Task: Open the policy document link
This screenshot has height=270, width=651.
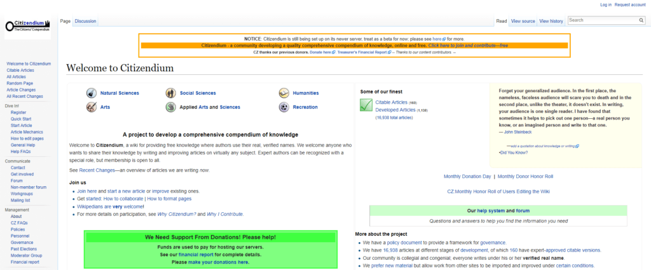Action: coord(404,243)
